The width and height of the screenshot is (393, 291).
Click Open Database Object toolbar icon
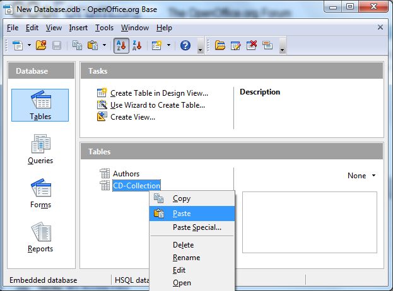(x=220, y=45)
